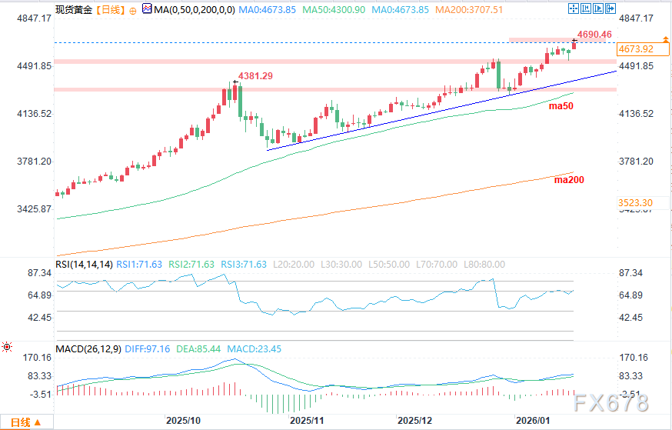Click the range measurement icon in toolbar
The height and width of the screenshot is (430, 672).
click(587, 8)
